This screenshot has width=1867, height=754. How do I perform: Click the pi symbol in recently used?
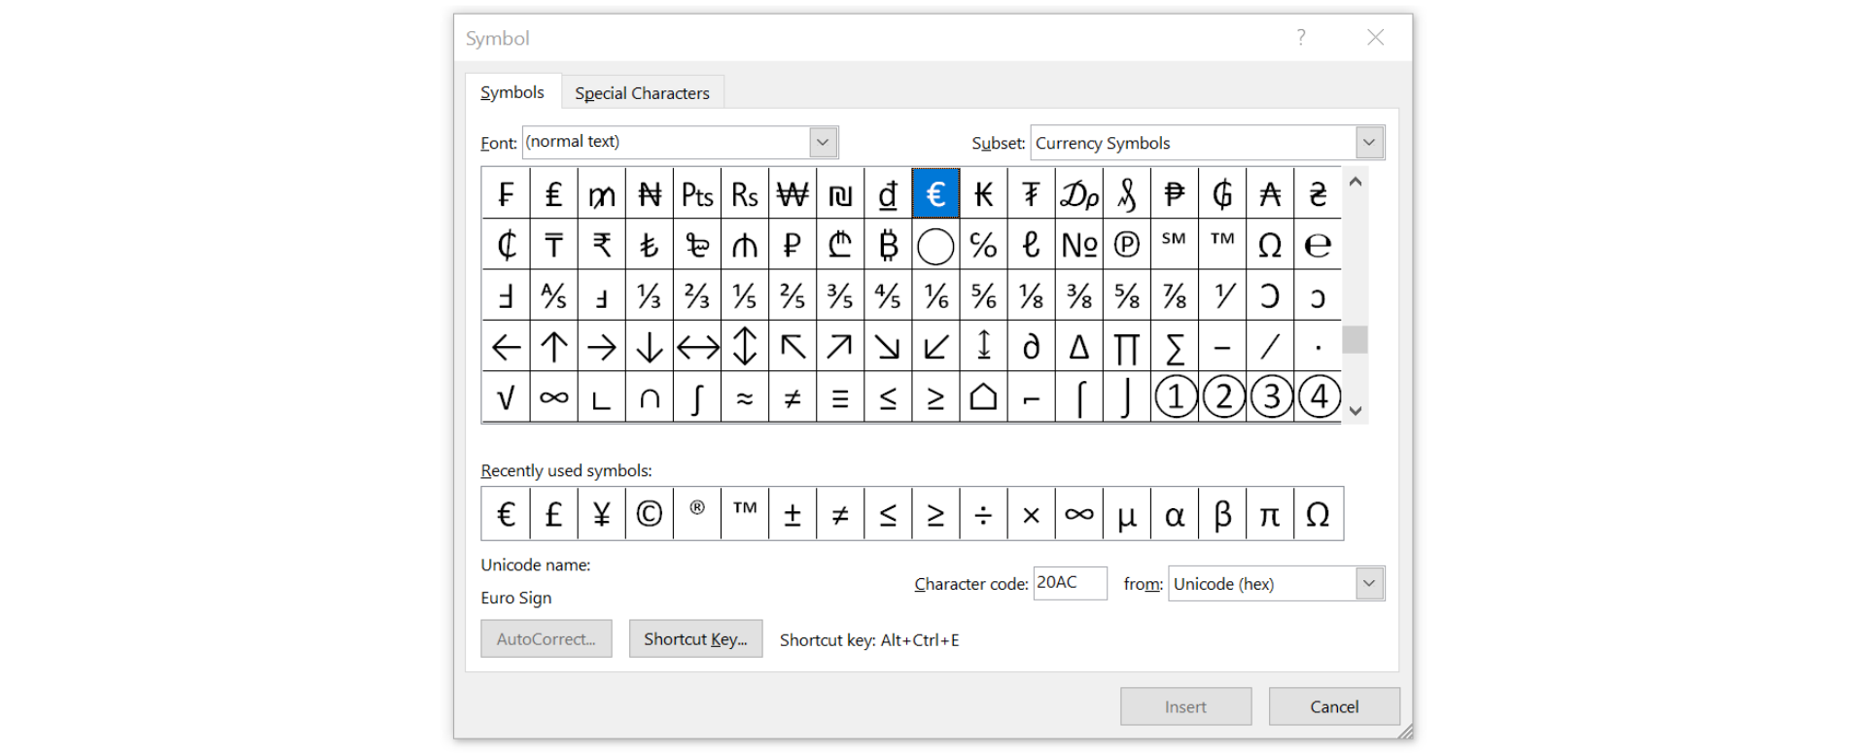click(1269, 514)
